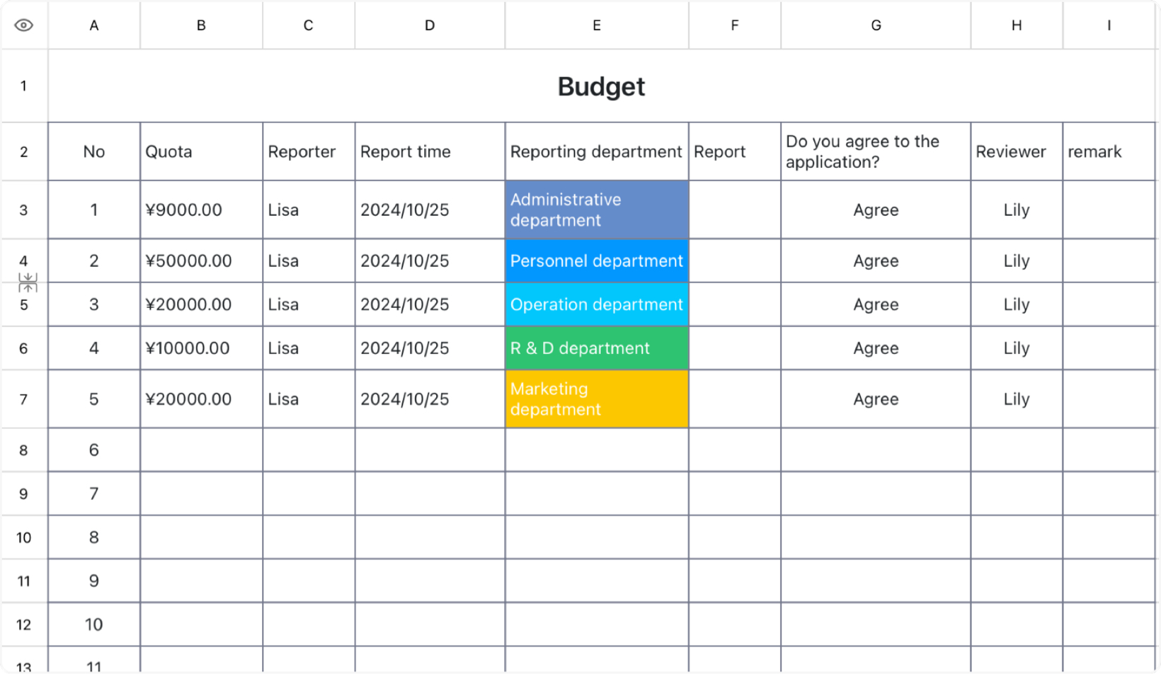Select the ¥10000.00 quota cell

(x=201, y=348)
